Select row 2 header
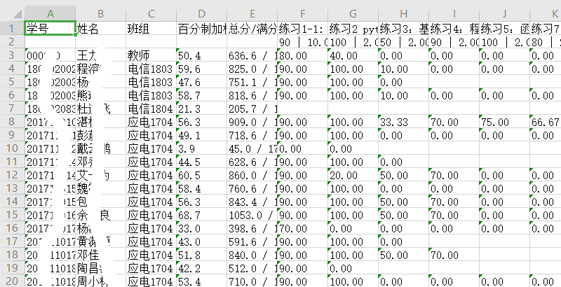 click(12, 41)
